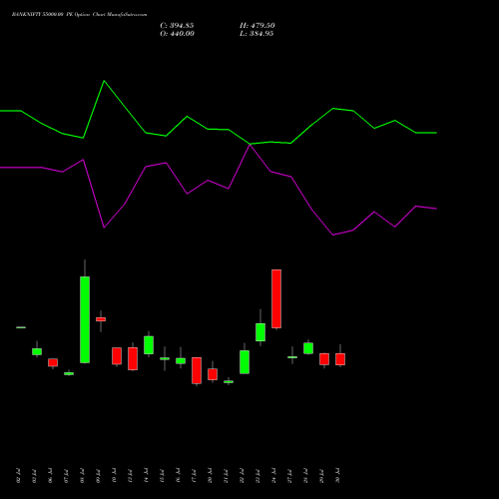Click the last red candlestick on 30 Jul
Screen dimensions: 499x499
click(x=340, y=359)
